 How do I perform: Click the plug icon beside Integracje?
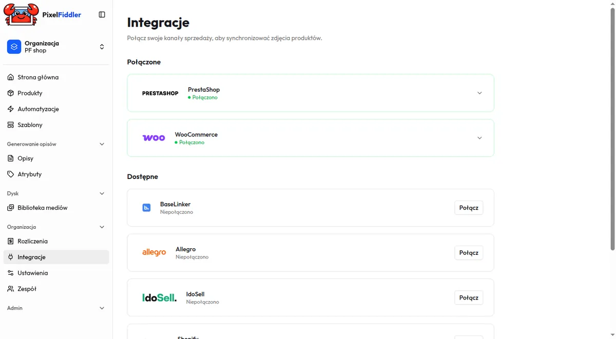pyautogui.click(x=11, y=257)
